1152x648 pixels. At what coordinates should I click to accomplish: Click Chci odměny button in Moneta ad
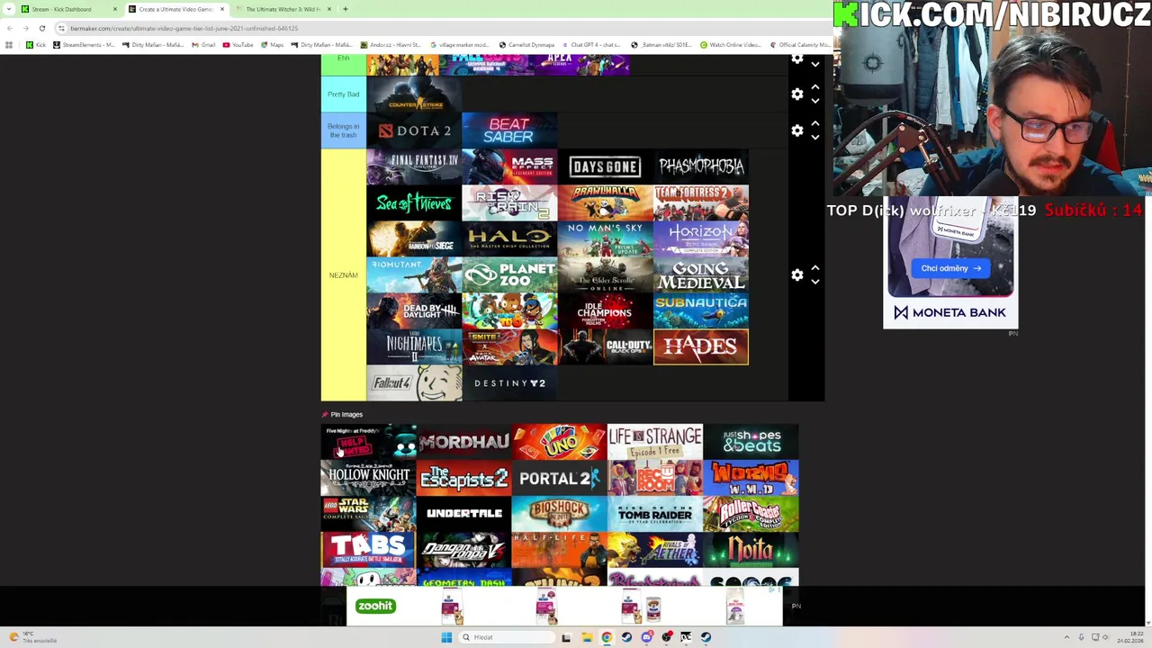point(950,268)
